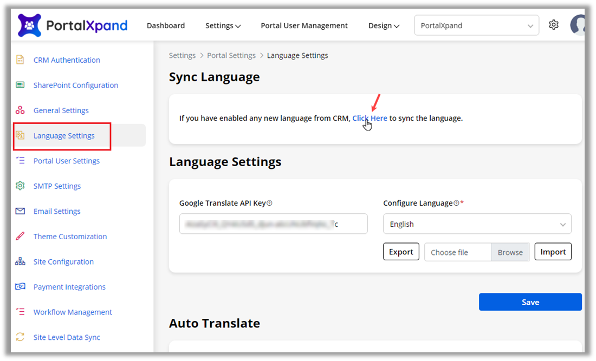This screenshot has height=361, width=596.
Task: Open the PortalXpand portal selector dropdown
Action: coord(476,25)
